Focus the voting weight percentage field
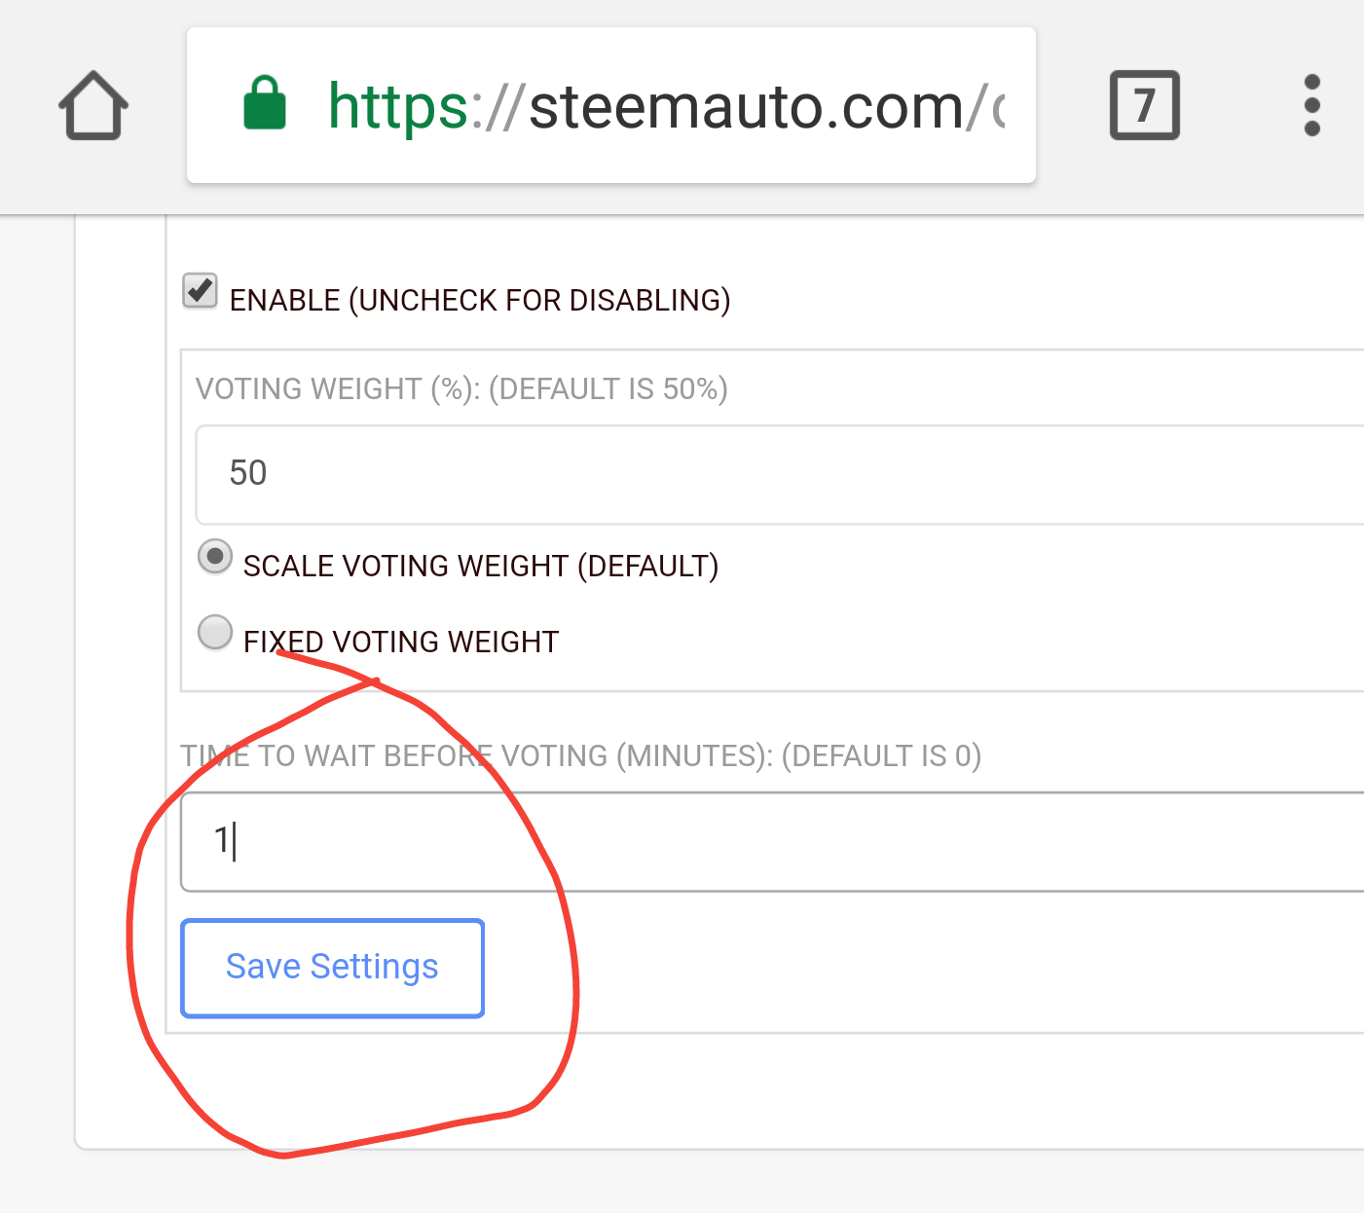The height and width of the screenshot is (1213, 1364). (779, 474)
